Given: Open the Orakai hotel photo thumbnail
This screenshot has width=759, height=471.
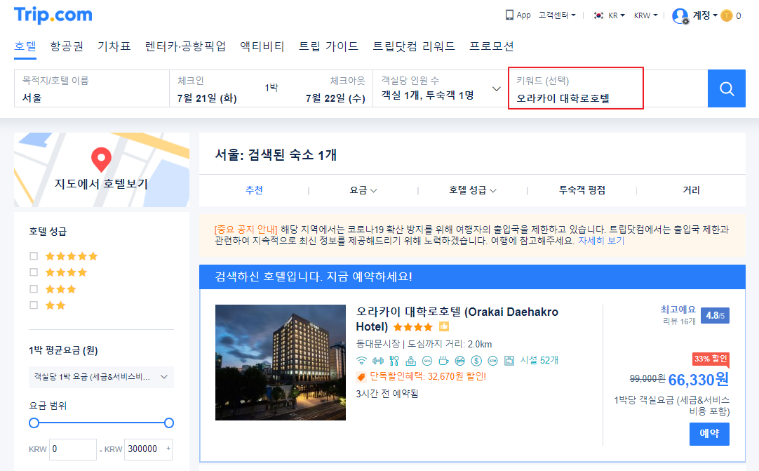Looking at the screenshot, I should point(281,362).
